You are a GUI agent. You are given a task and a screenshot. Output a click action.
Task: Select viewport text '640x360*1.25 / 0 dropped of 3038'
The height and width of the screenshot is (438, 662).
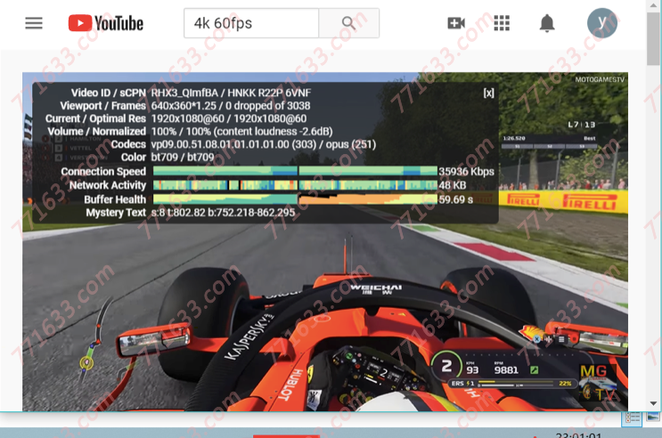coord(231,106)
